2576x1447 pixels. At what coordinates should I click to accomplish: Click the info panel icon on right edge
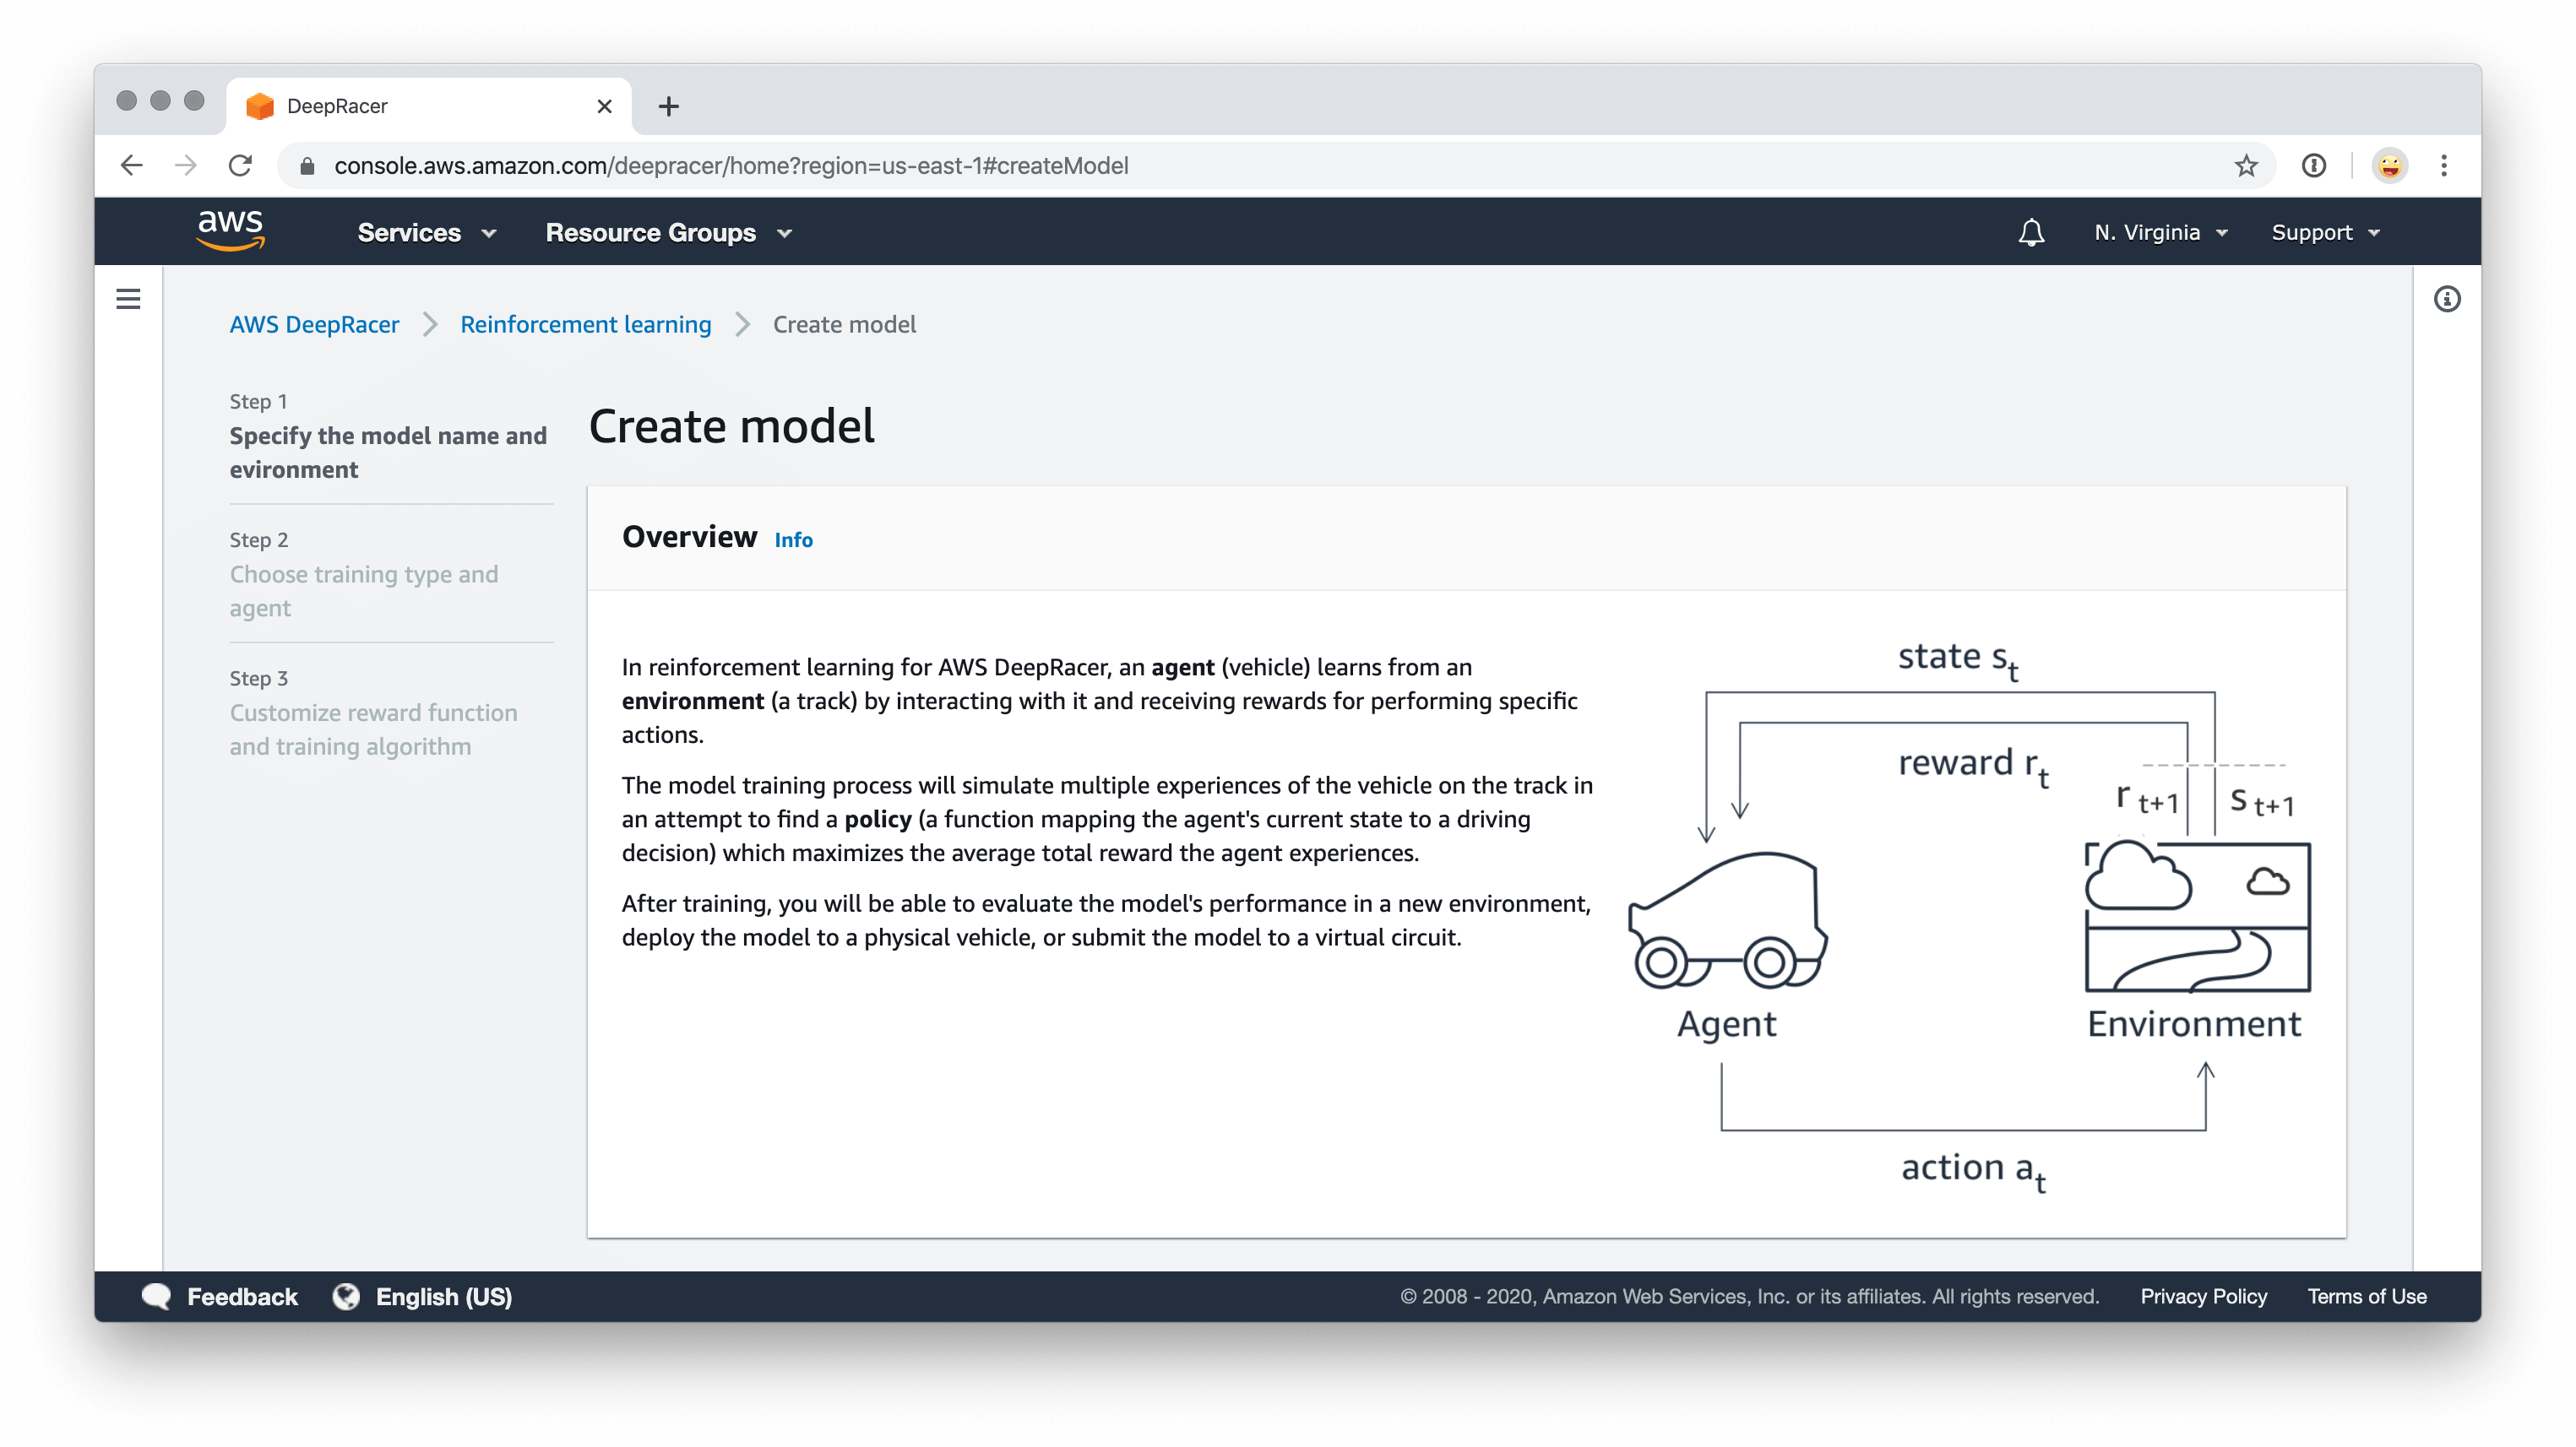coord(2447,299)
